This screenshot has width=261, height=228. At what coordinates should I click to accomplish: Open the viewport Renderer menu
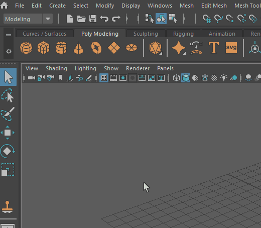[x=138, y=68]
